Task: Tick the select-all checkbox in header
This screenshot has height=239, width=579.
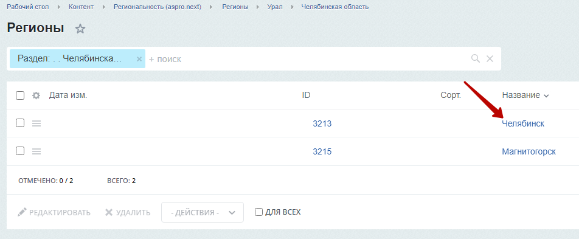Action: pos(20,95)
